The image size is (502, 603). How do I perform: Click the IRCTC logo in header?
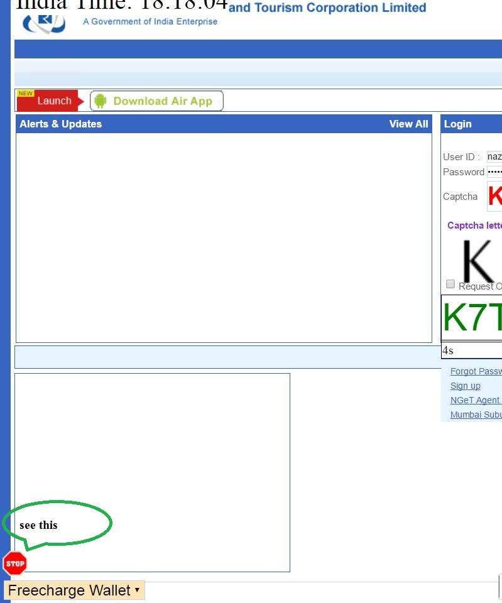pos(43,24)
